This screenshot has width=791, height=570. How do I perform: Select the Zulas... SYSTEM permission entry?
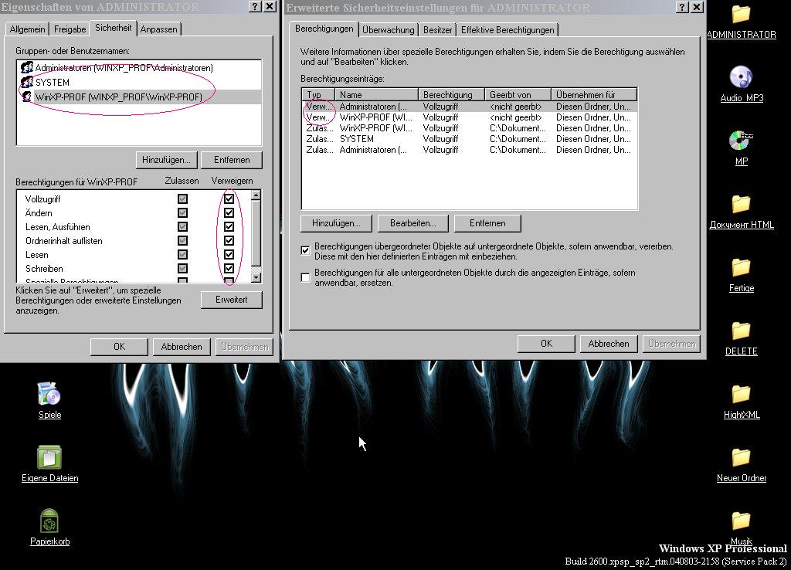pyautogui.click(x=470, y=139)
